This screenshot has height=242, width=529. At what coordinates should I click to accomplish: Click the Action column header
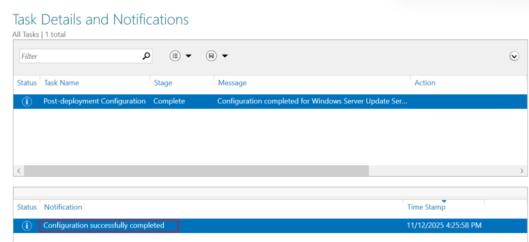[425, 83]
